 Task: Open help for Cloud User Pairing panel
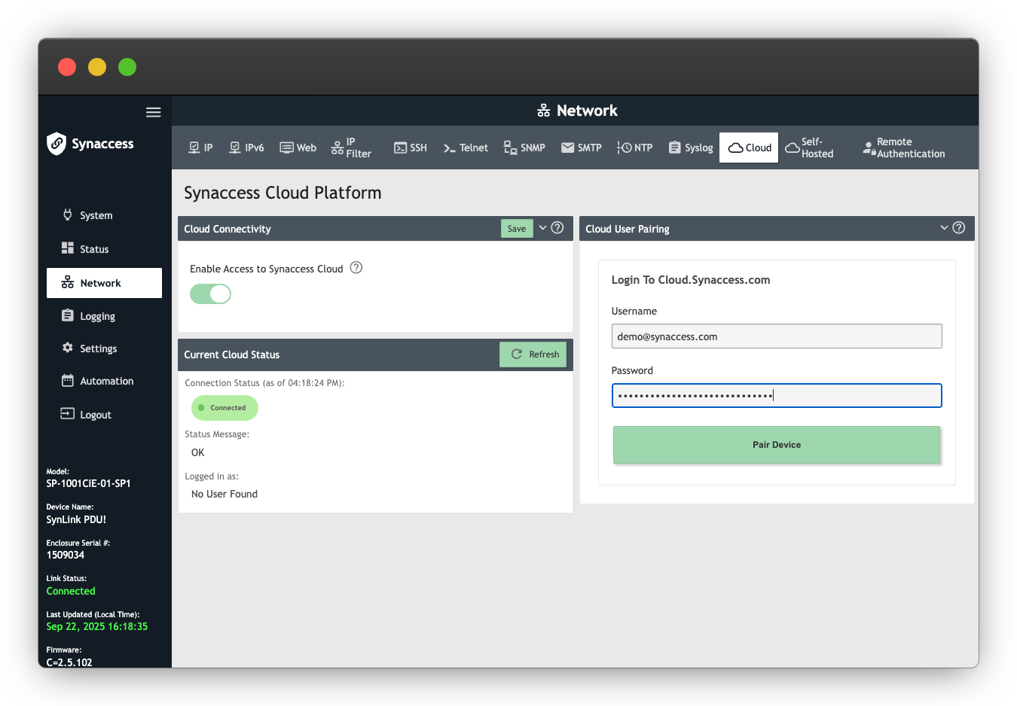pyautogui.click(x=959, y=228)
